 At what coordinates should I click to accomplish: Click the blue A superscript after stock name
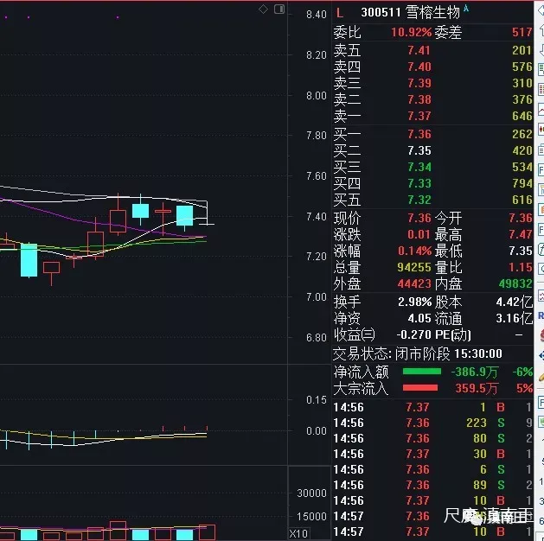pyautogui.click(x=466, y=9)
